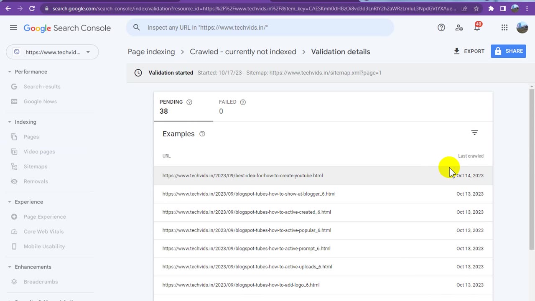Screen dimensions: 535x301
Task: Bookmark this page with star icon
Action: click(x=476, y=8)
